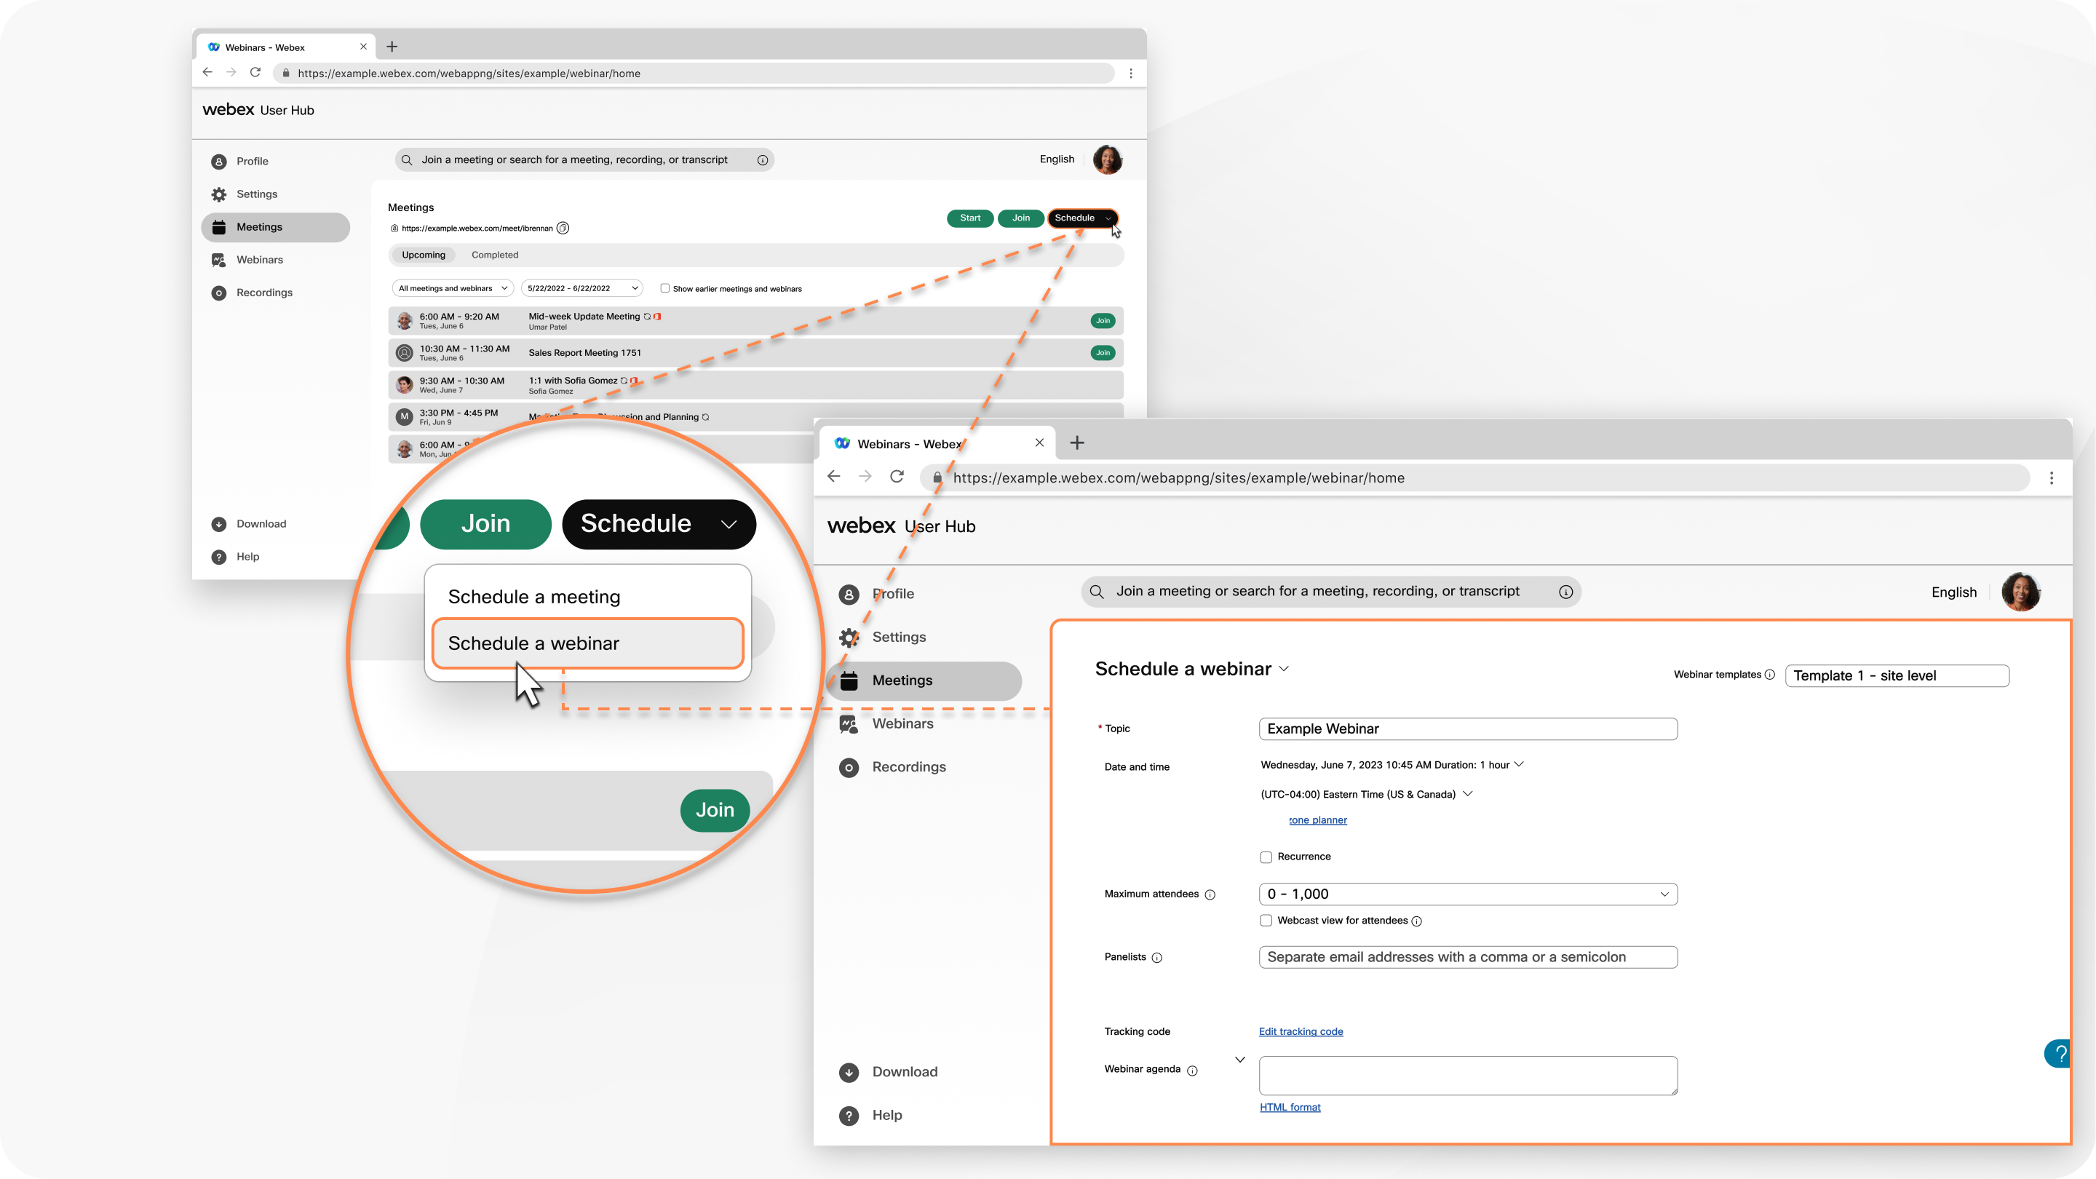The height and width of the screenshot is (1179, 2096).
Task: Select the Upcoming tab
Action: 424,253
